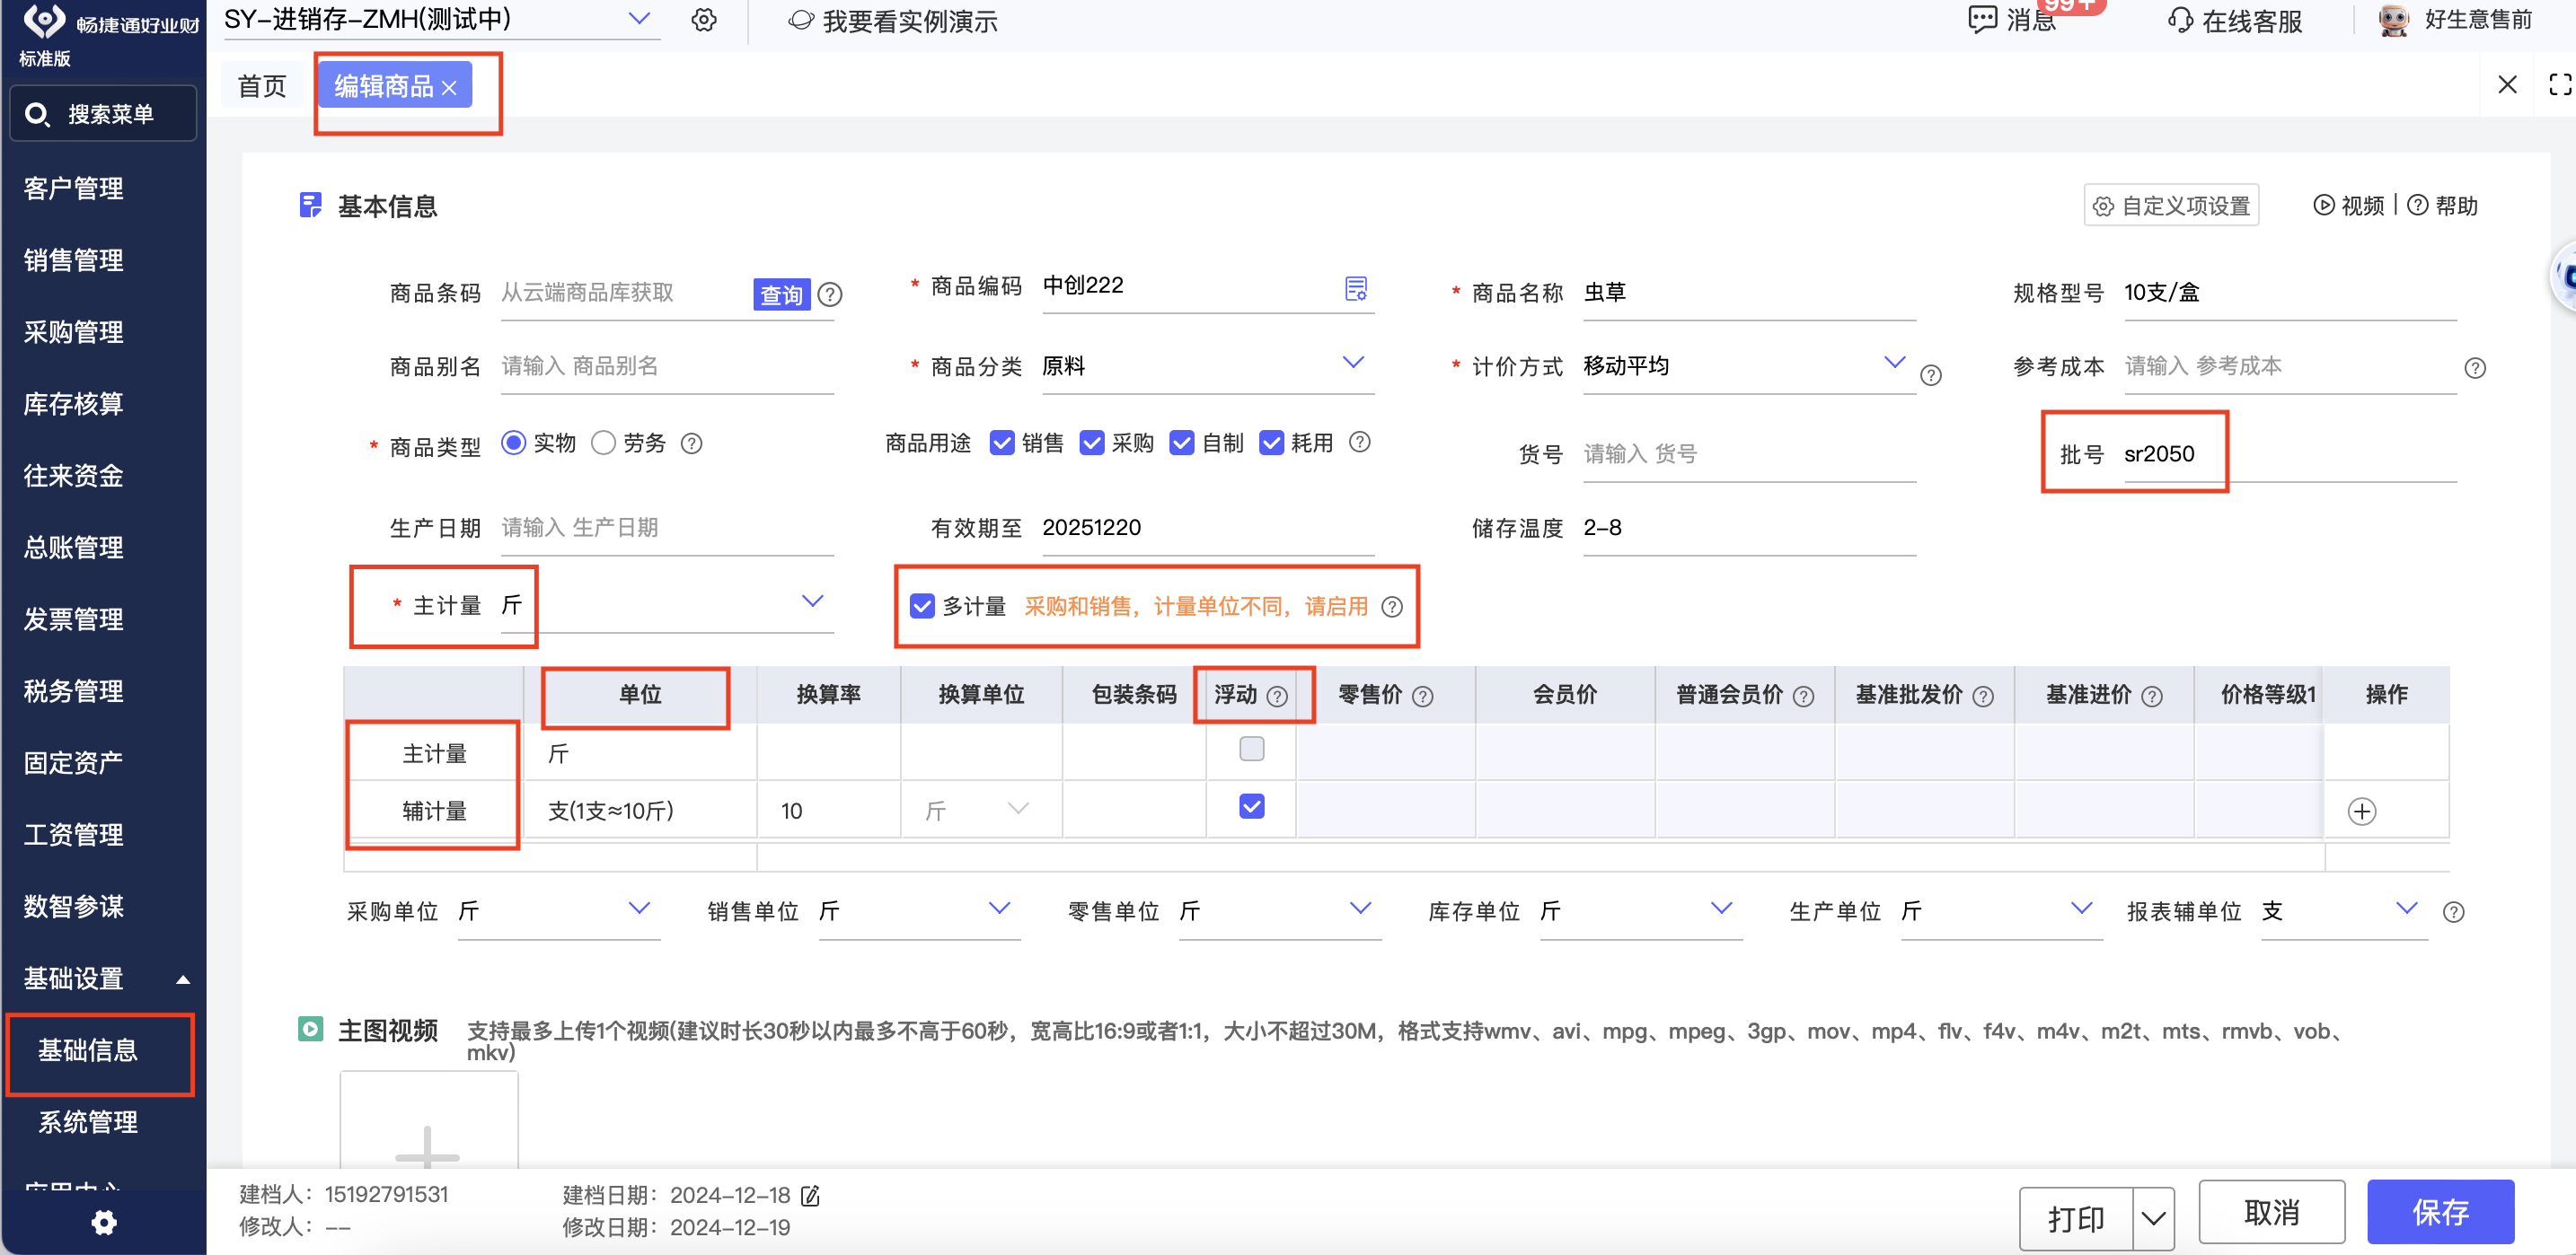This screenshot has width=2576, height=1255.
Task: Click the plus icon in the auxiliary unit row
Action: (2361, 811)
